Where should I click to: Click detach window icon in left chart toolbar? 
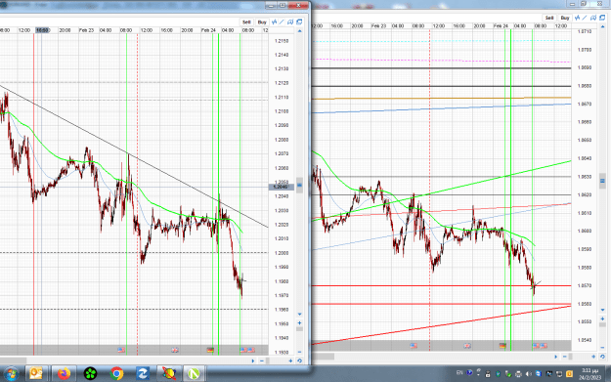click(x=299, y=22)
